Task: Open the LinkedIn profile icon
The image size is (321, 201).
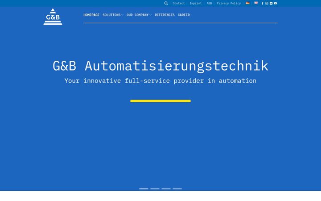Action: click(271, 3)
